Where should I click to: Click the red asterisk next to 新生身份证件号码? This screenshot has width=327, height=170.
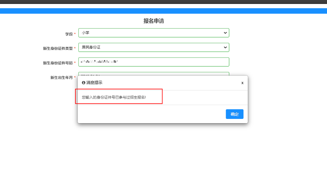(75, 63)
